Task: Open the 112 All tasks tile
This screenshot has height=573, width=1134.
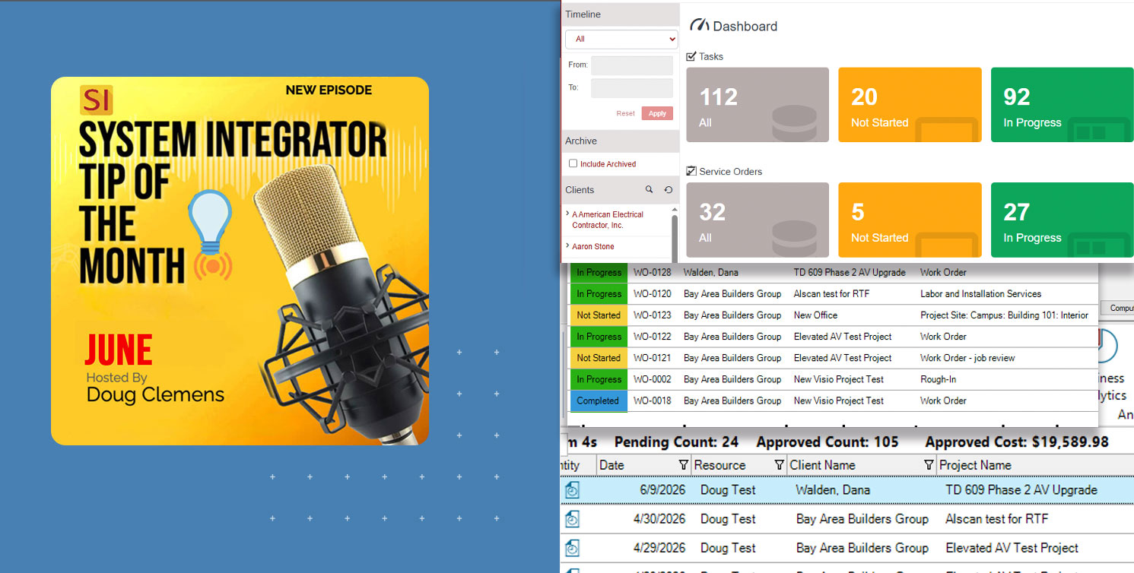Action: click(x=758, y=105)
